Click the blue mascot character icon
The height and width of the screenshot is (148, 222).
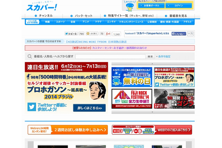129,7
